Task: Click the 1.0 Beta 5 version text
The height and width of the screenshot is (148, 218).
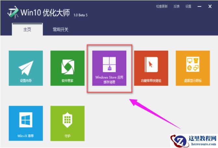Action: 80,15
